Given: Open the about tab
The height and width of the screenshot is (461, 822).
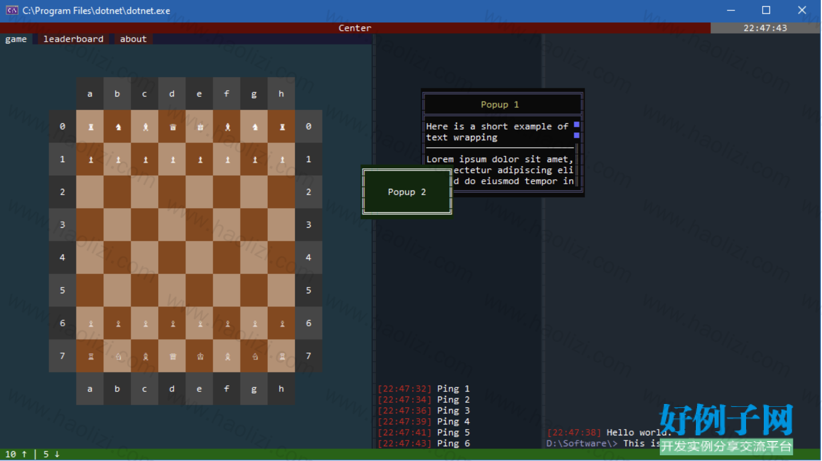Looking at the screenshot, I should [133, 39].
